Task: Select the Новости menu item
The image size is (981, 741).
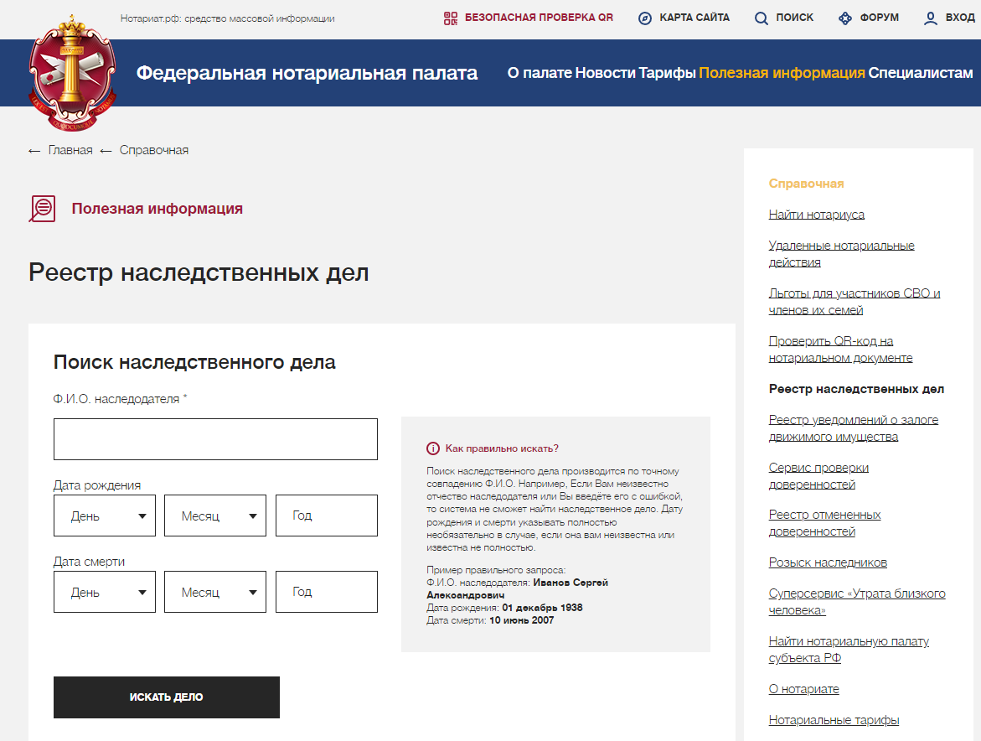Action: point(605,73)
